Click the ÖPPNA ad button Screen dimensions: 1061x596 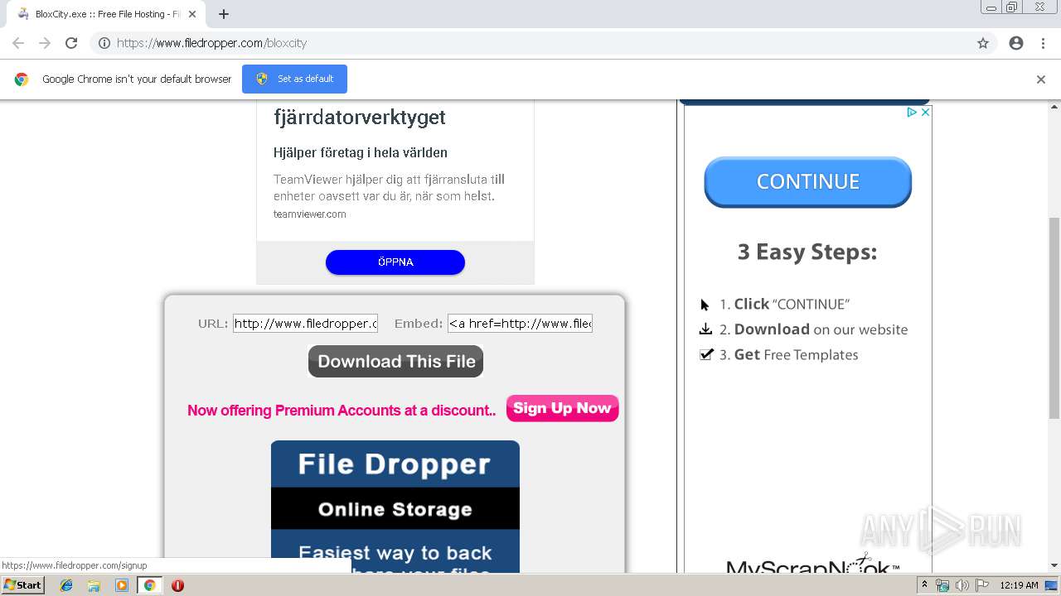tap(395, 262)
